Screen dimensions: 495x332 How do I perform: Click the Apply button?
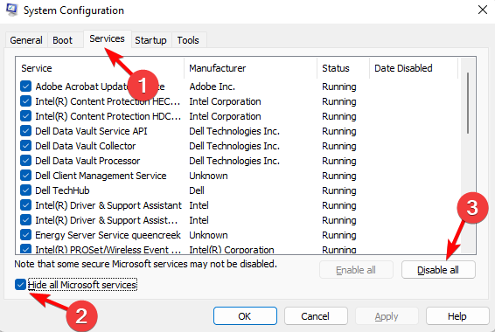387,316
